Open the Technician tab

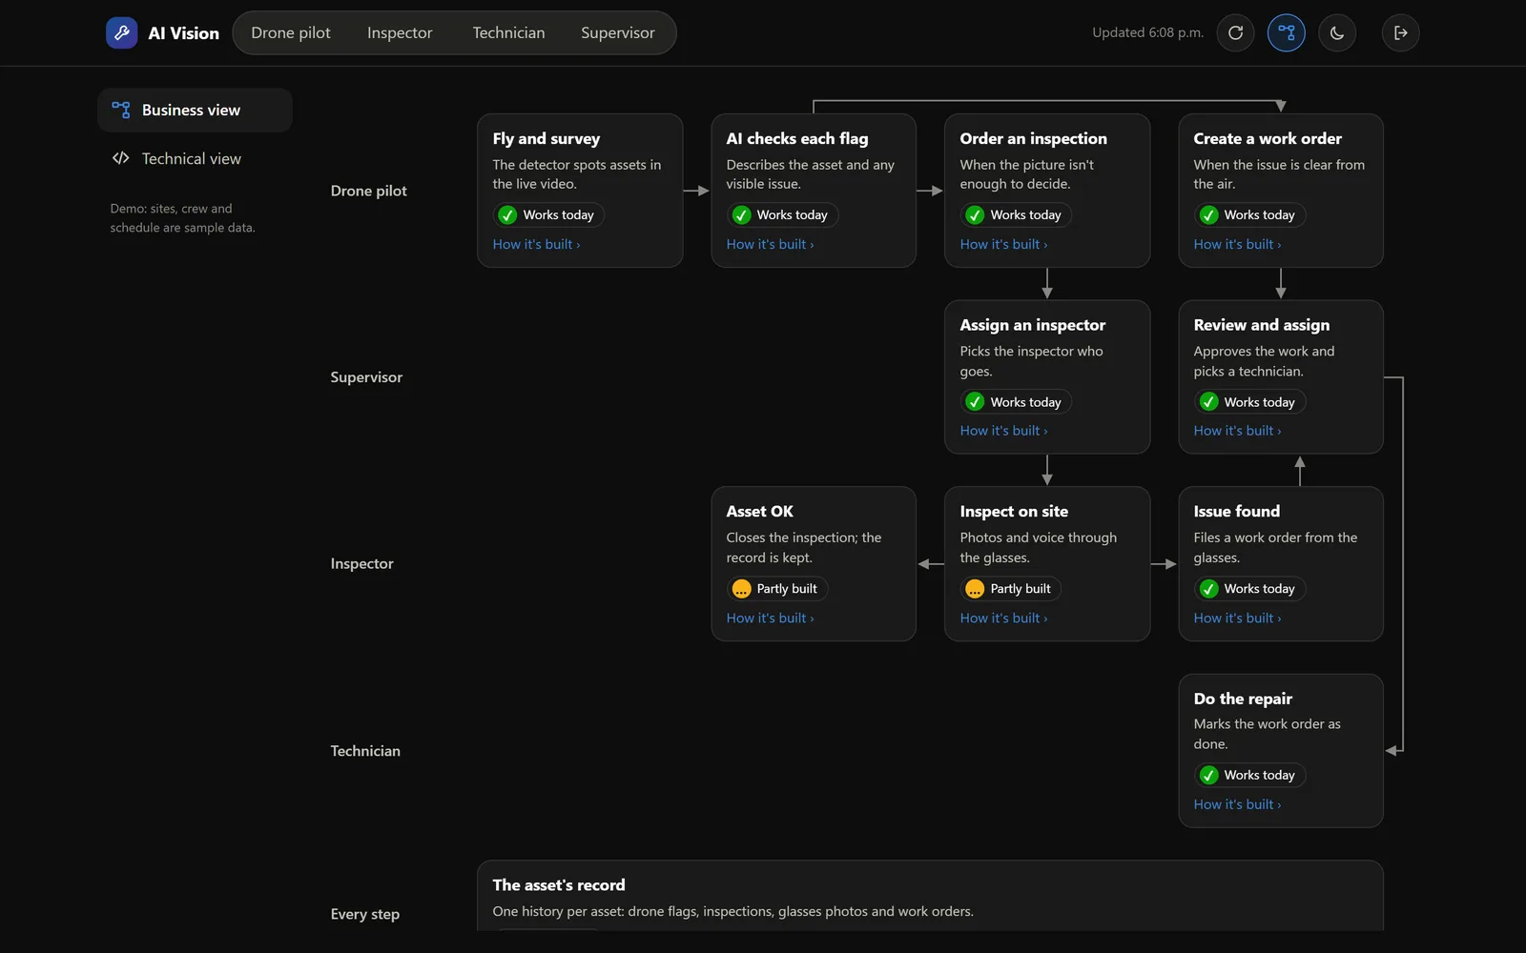click(508, 32)
